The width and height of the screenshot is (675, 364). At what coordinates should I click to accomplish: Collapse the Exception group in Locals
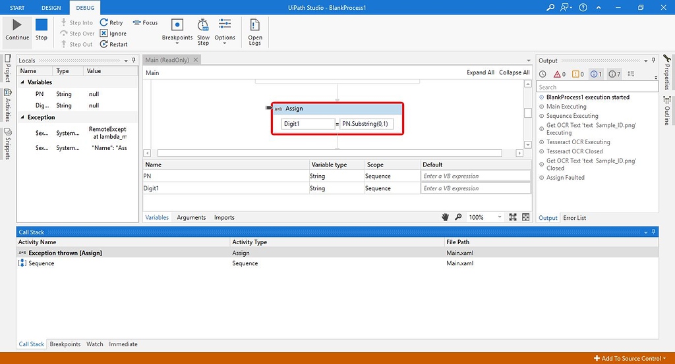pos(22,117)
